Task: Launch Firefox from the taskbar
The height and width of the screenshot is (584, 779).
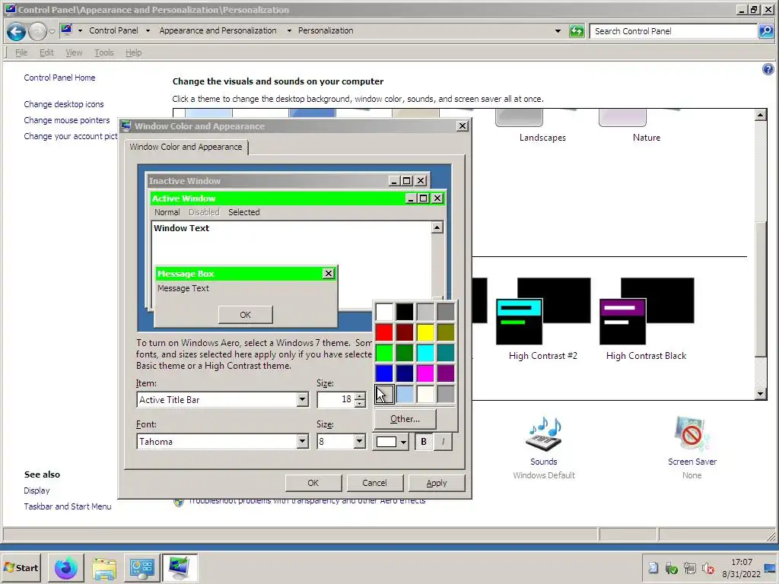Action: click(x=65, y=568)
